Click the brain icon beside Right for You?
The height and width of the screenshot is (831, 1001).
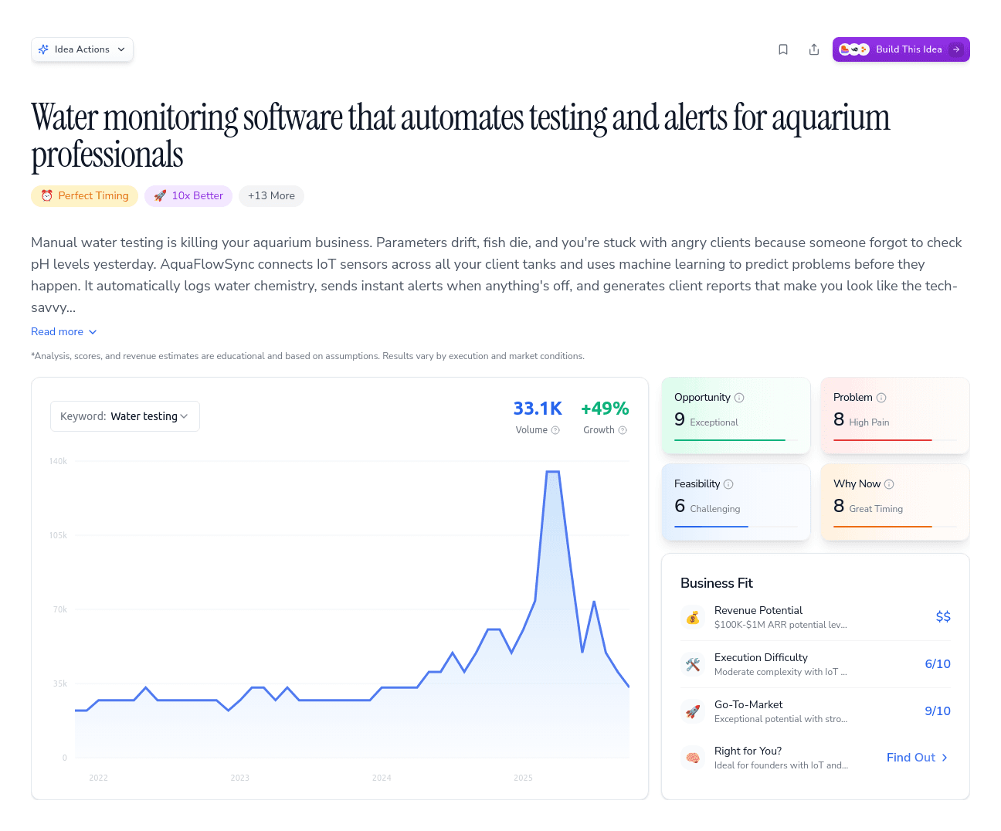(693, 758)
